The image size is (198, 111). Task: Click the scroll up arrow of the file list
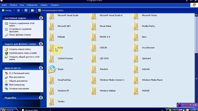[x=196, y=15]
